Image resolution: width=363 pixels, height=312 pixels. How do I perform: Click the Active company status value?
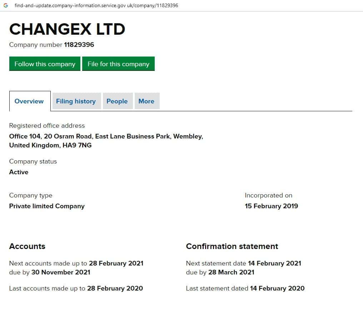coord(19,172)
